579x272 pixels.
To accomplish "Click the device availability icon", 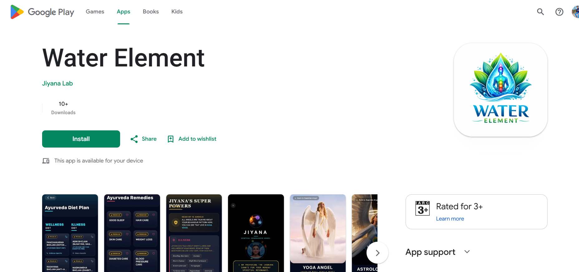I will (x=46, y=161).
